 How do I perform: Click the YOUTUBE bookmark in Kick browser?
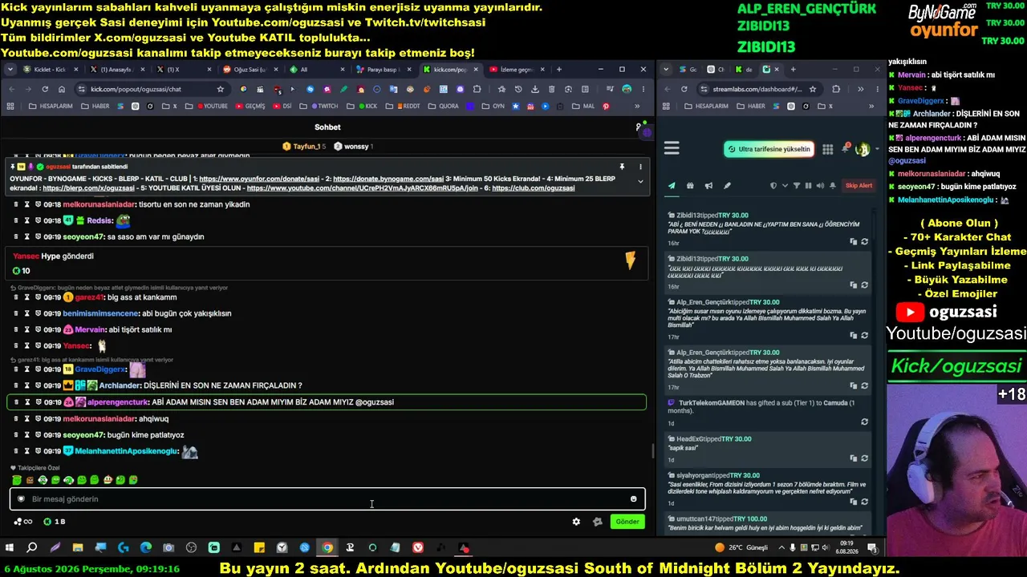click(211, 107)
